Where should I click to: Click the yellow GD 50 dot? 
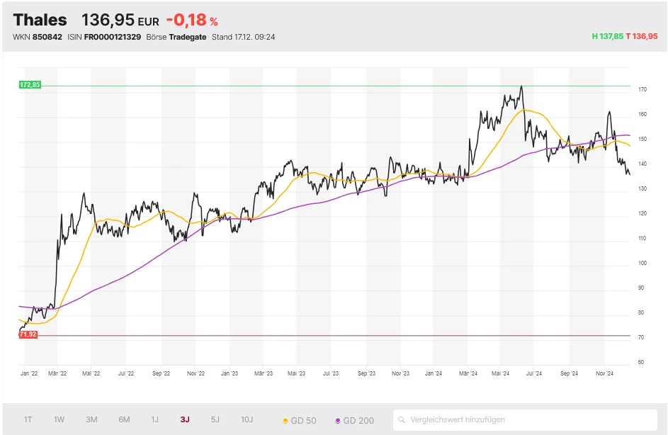coord(285,421)
